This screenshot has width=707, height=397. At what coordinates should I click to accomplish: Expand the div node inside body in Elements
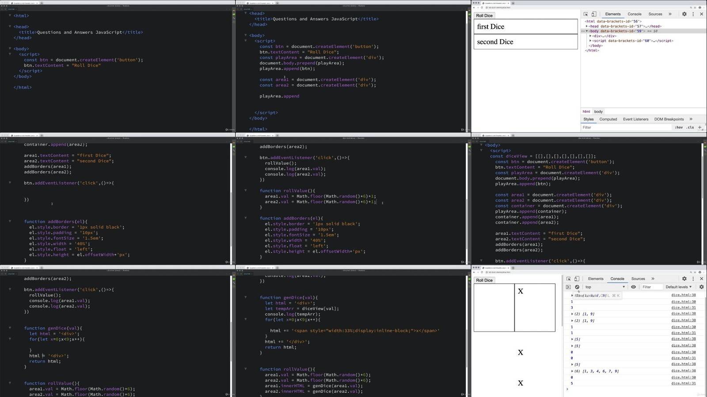coord(590,36)
